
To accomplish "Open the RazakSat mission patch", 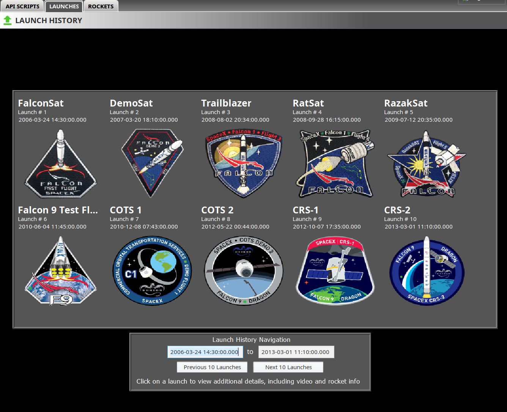I will [x=427, y=164].
